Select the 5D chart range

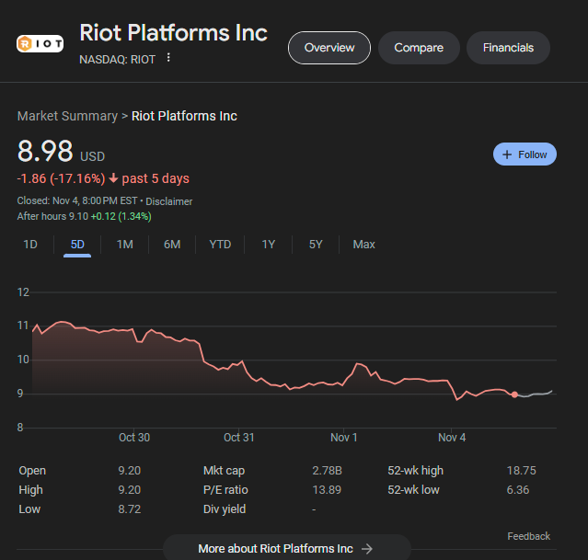coord(77,245)
